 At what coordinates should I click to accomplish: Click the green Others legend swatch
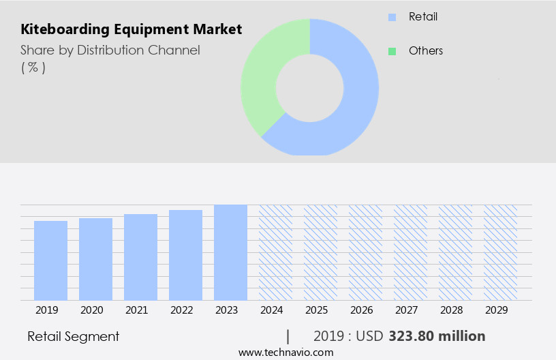click(x=392, y=51)
